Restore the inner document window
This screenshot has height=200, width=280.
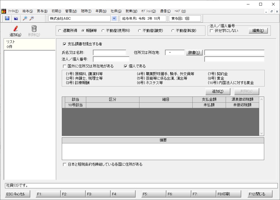pos(272,11)
